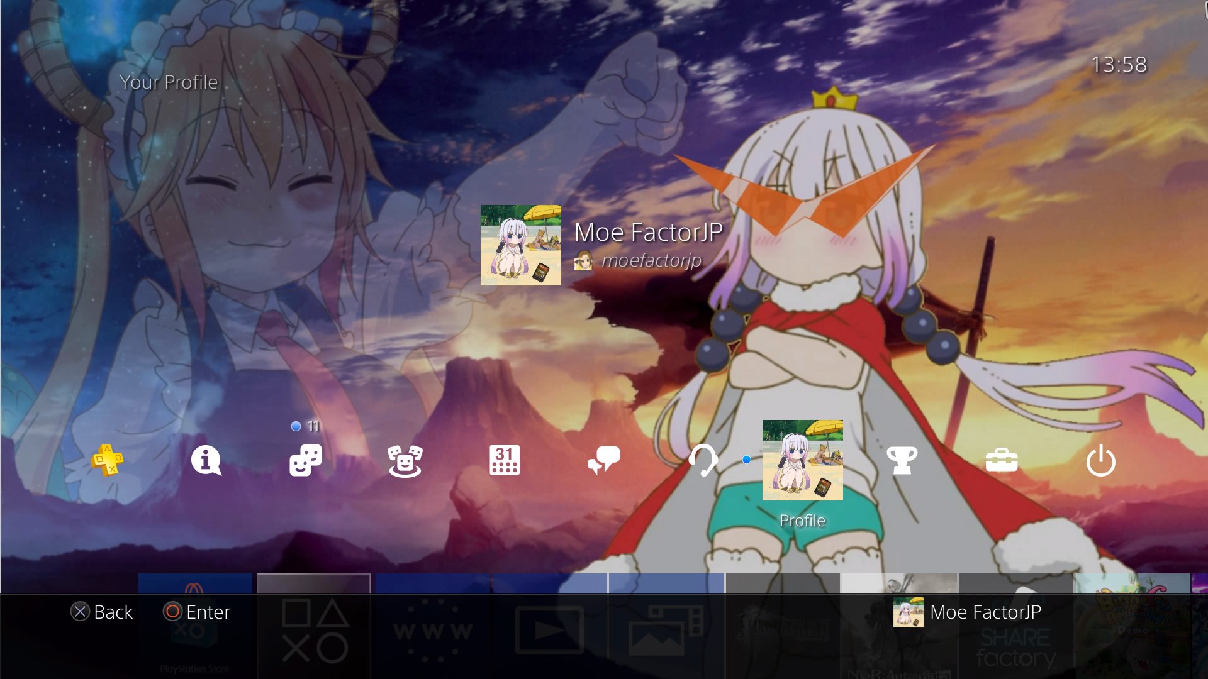This screenshot has width=1208, height=679.
Task: Open the Notifications info bubble icon
Action: tap(206, 460)
